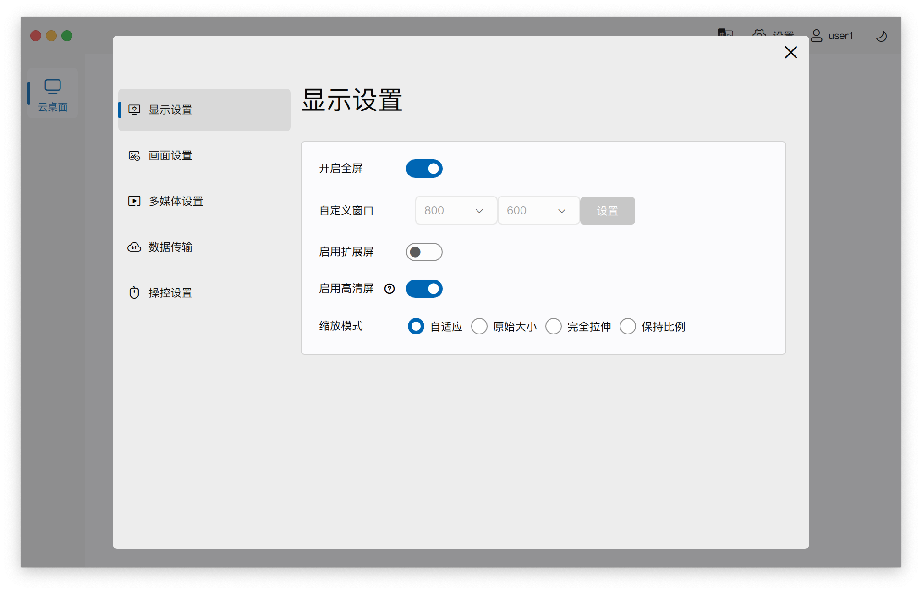This screenshot has height=592, width=922.
Task: Switch to the 操控设置 tab
Action: tap(204, 293)
